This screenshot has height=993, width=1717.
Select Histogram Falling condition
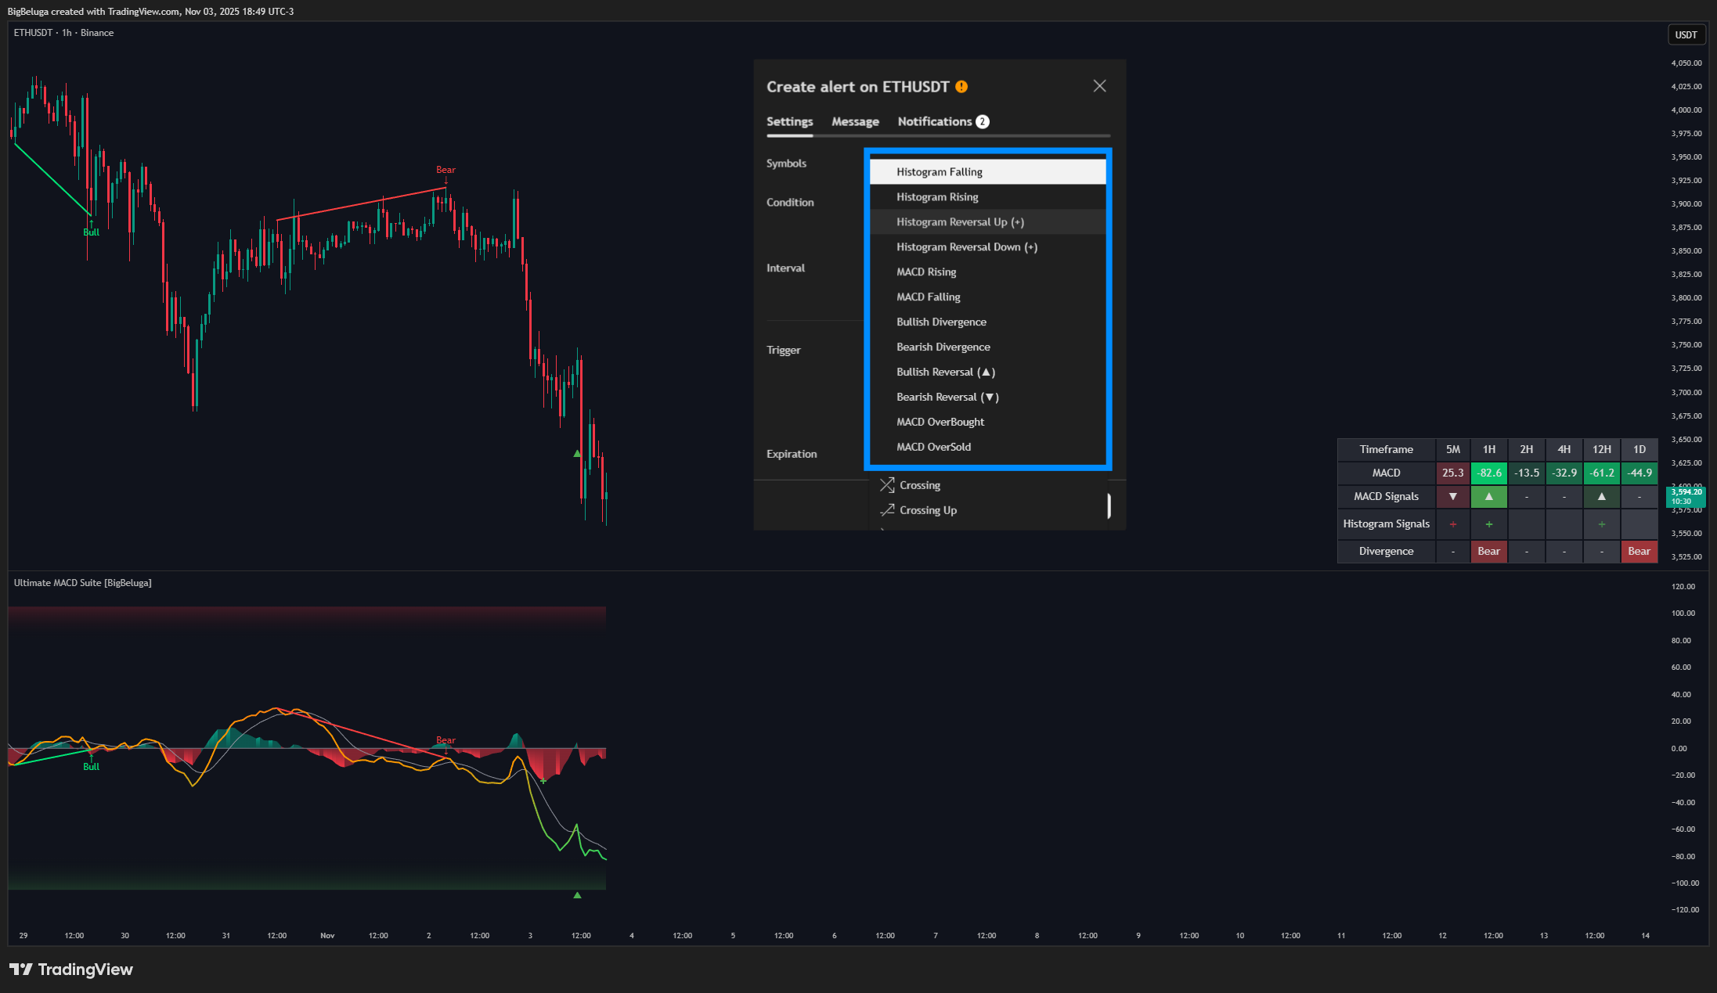(988, 172)
